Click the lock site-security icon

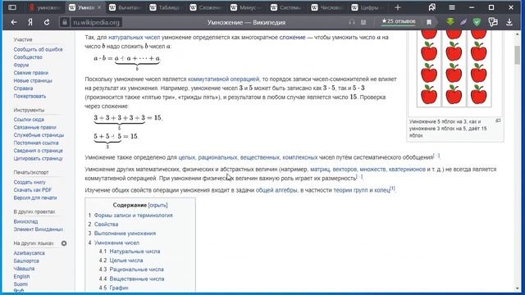point(64,22)
